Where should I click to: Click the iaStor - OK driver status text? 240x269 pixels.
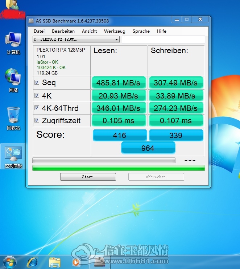pyautogui.click(x=47, y=62)
